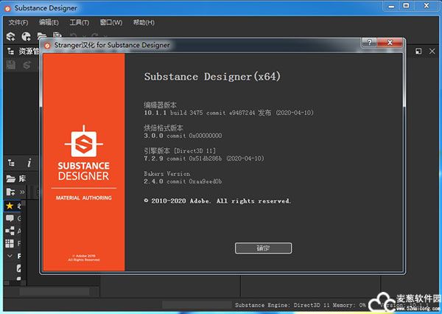
Task: Click the node graph library category icon
Action: 10,231
